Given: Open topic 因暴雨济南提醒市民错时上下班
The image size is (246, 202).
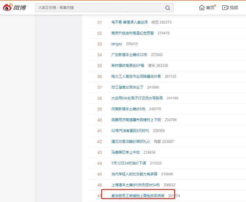Looking at the screenshot, I should pos(136,120).
